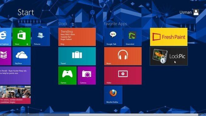This screenshot has height=116, width=206.
Task: Select the Stock group heading
Action: coord(63,24)
